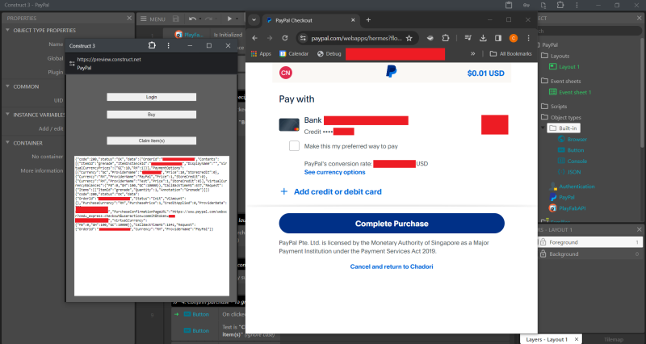The height and width of the screenshot is (344, 646).
Task: Close the Properties panel
Action: pos(129,18)
